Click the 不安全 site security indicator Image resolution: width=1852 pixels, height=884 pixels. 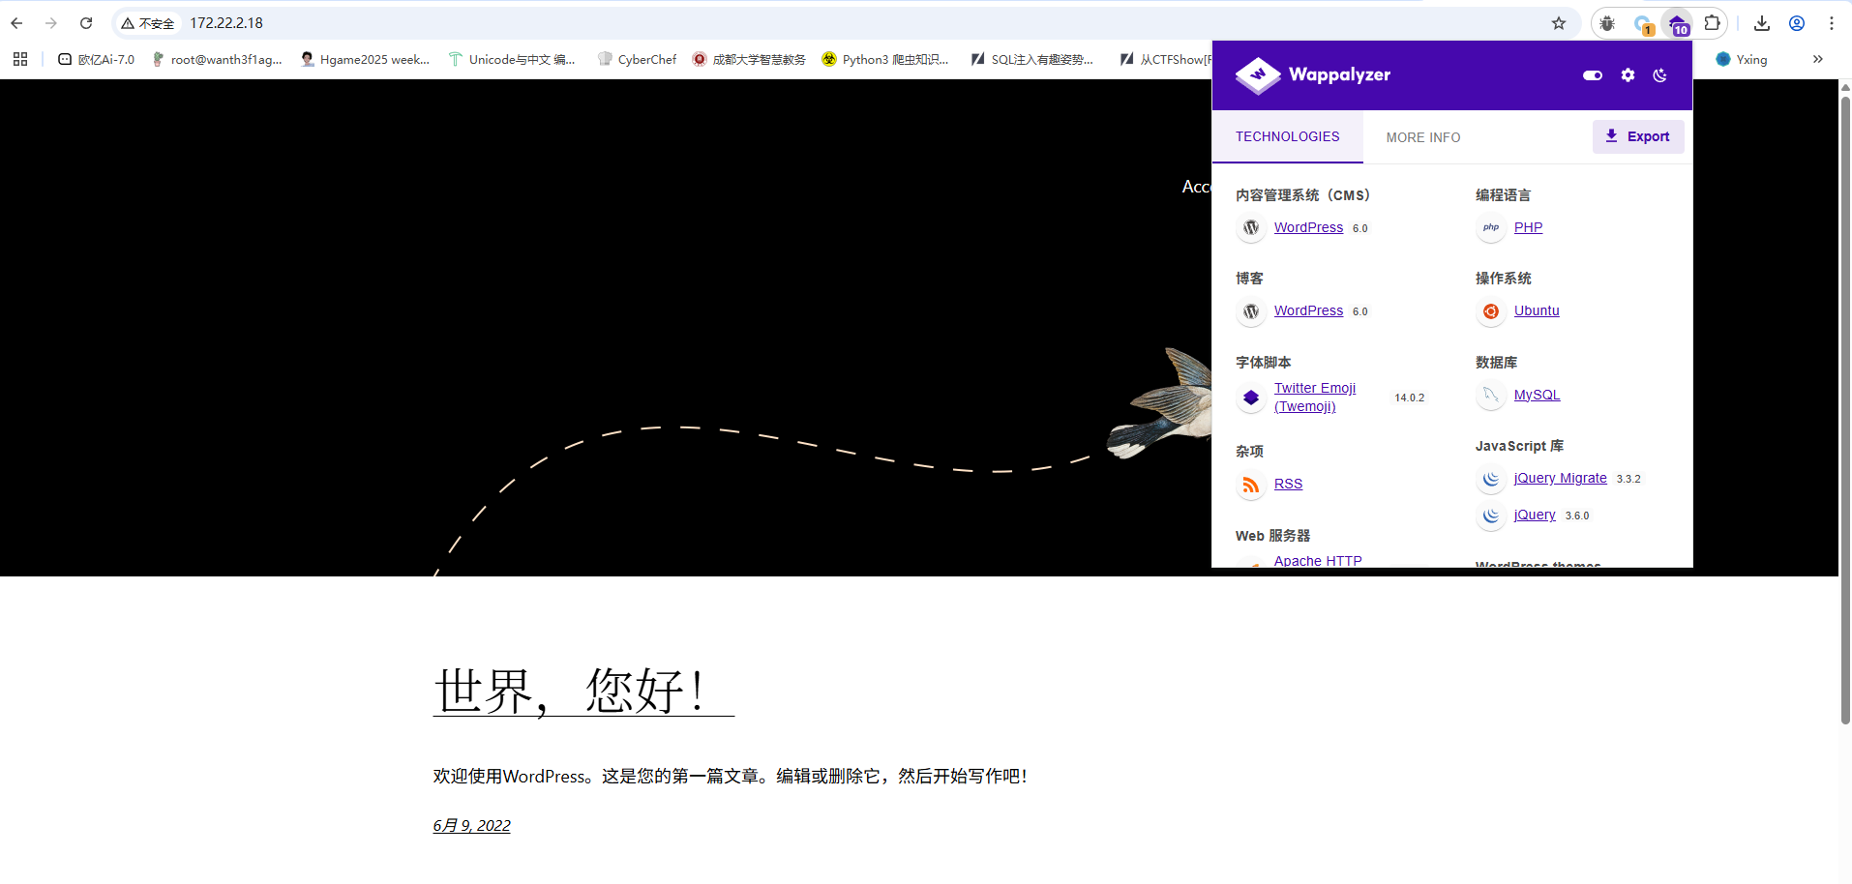coord(148,23)
